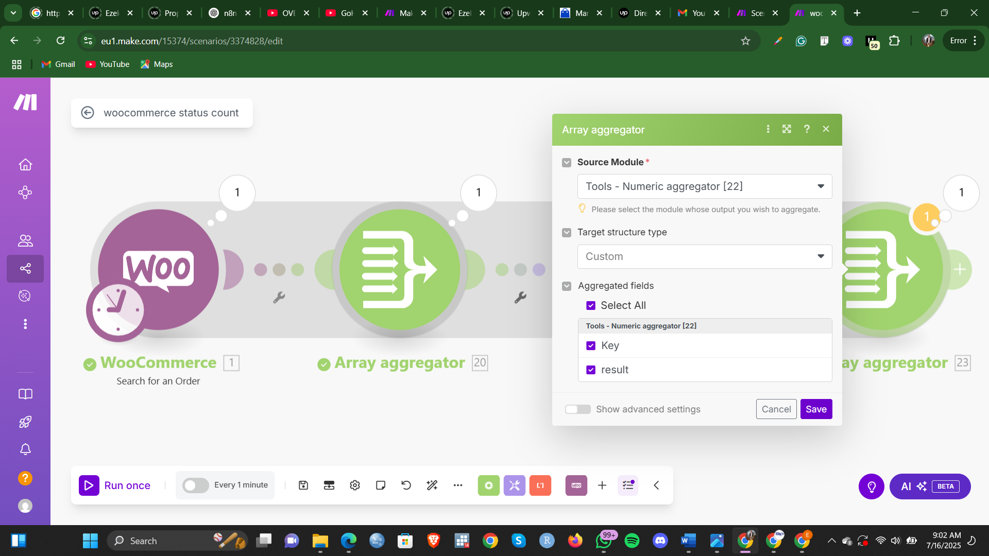Uncheck the Select All checkbox

591,306
